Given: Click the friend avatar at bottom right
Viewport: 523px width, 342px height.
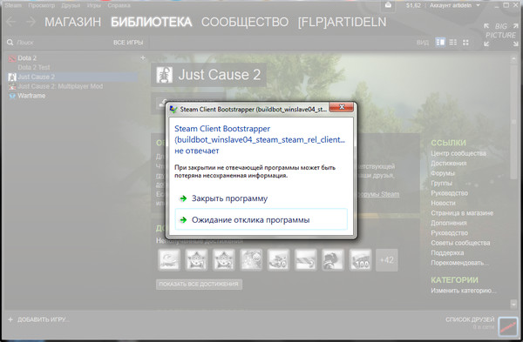Looking at the screenshot, I should 508,326.
